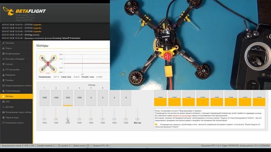Click red direction arrow on quad diagram

(x=48, y=64)
